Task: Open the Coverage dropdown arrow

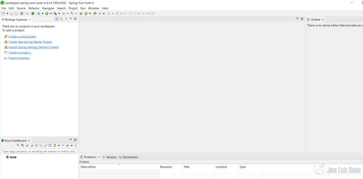Action: (59, 13)
